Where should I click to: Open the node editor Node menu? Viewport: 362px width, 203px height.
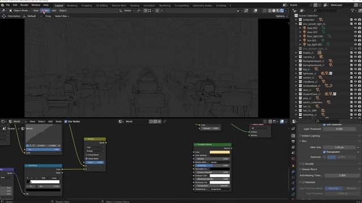[59, 121]
